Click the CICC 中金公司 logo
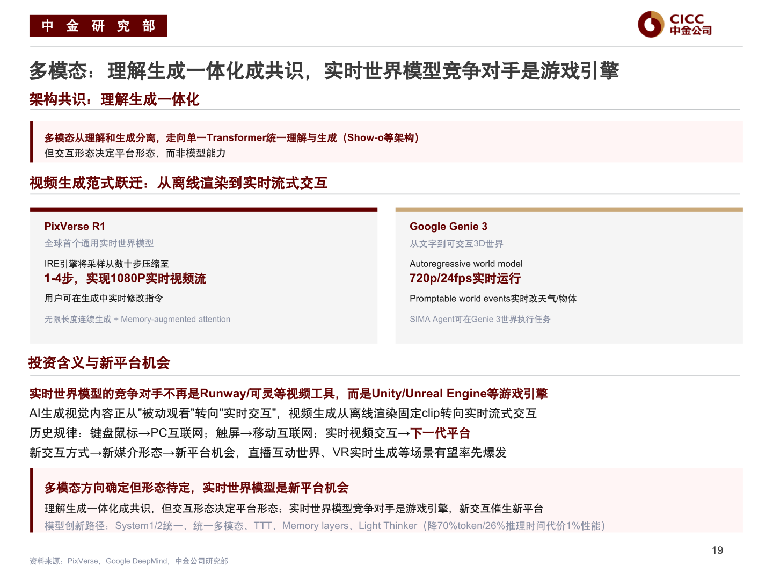Viewport: 773px width, 580px height. tap(675, 24)
